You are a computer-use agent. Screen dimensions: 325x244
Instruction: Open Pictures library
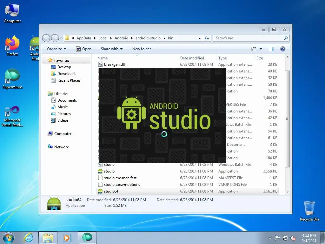pos(64,114)
